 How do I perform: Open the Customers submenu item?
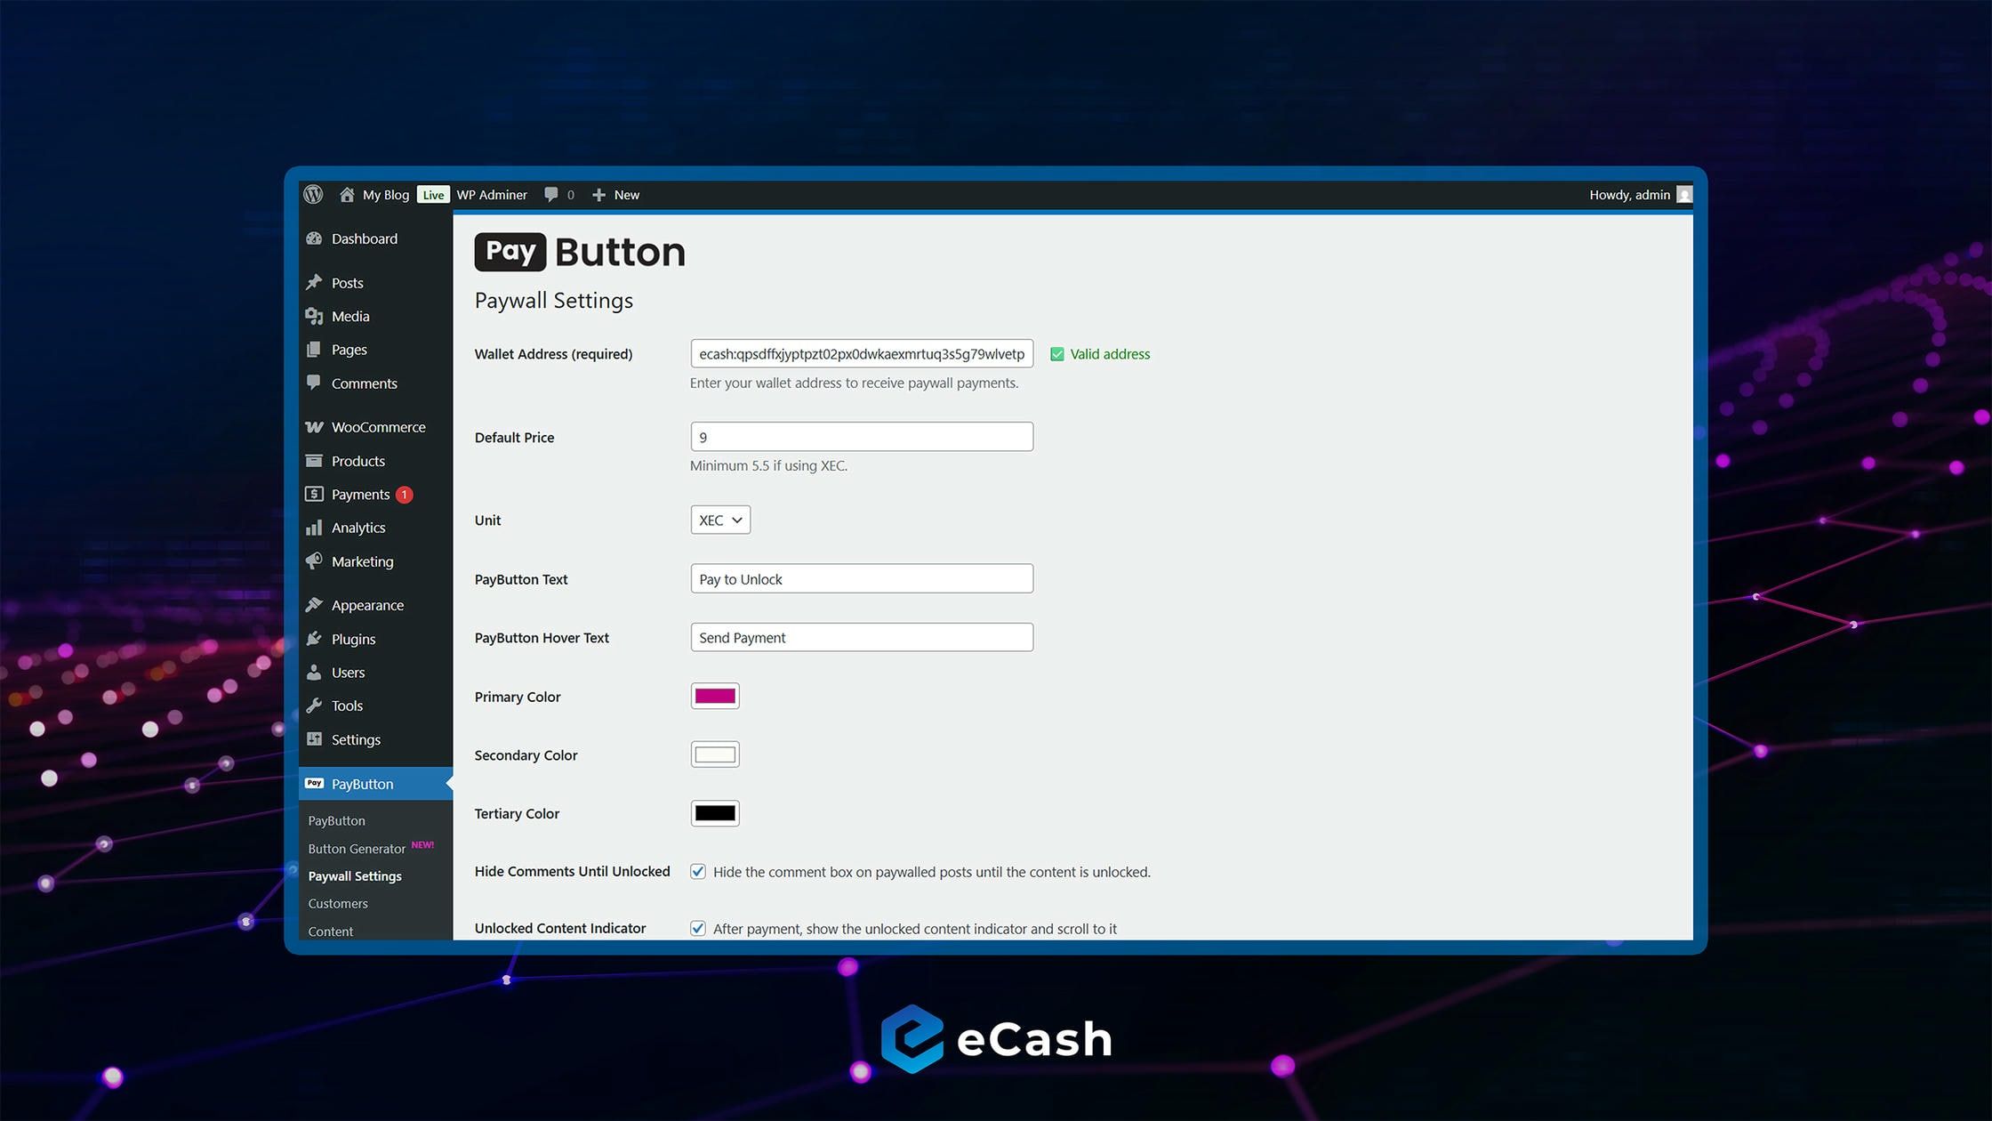coord(338,903)
